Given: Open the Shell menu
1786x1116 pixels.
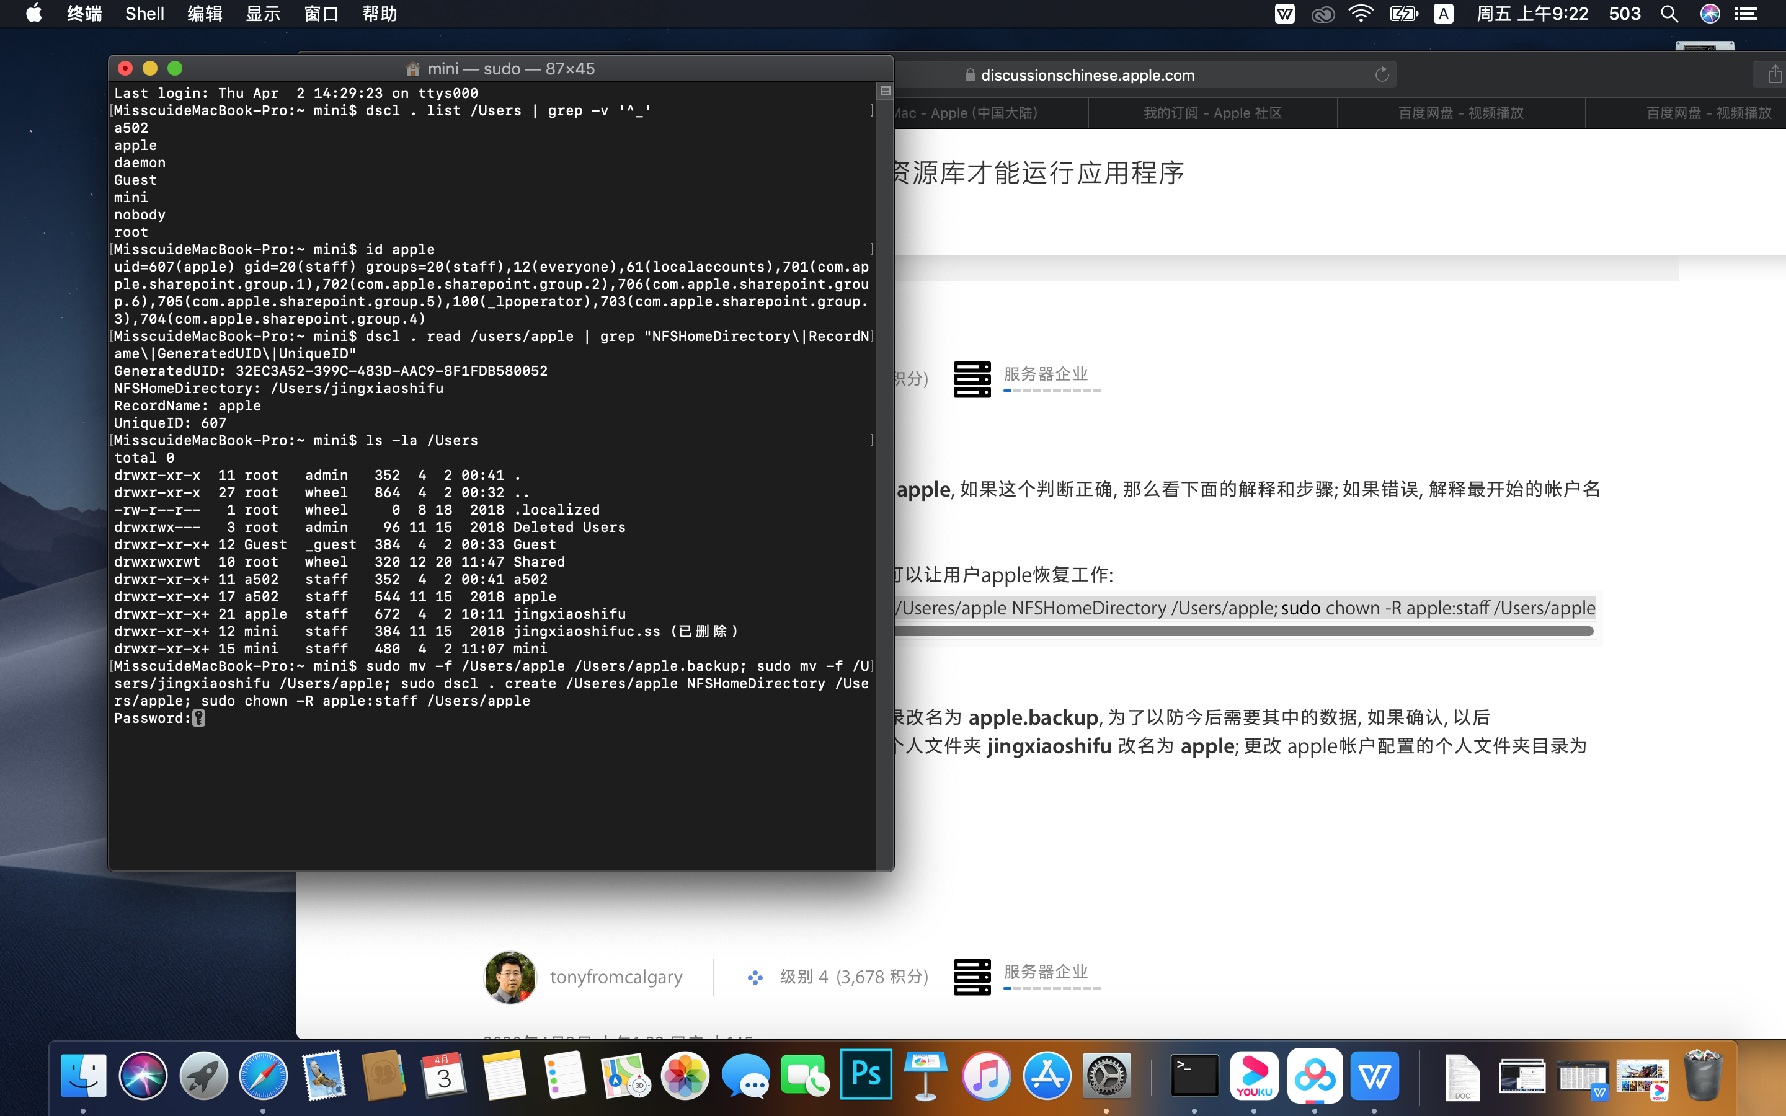Looking at the screenshot, I should pyautogui.click(x=144, y=14).
